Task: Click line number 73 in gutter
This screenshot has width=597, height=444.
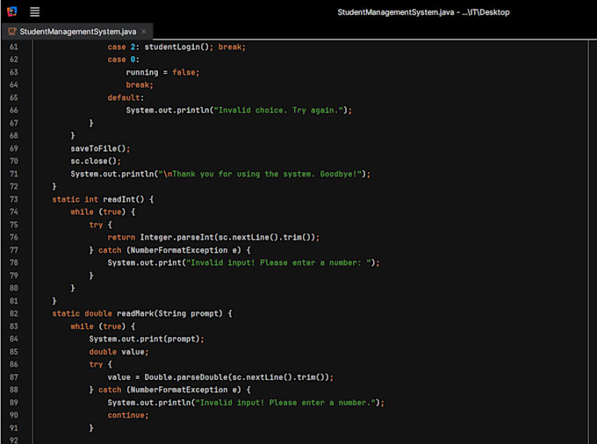Action: click(x=14, y=199)
